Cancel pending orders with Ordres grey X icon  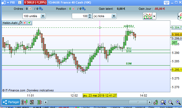[30, 9]
